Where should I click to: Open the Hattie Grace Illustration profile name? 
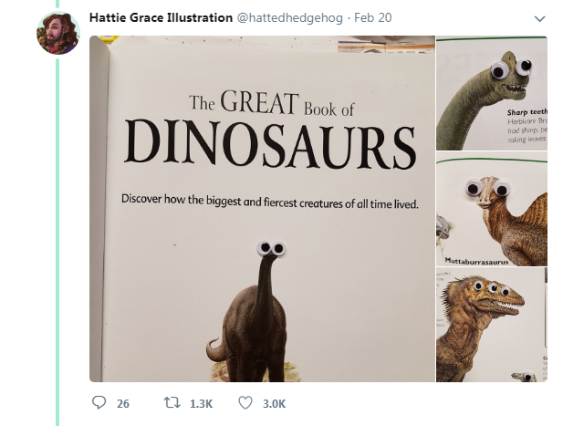(161, 17)
